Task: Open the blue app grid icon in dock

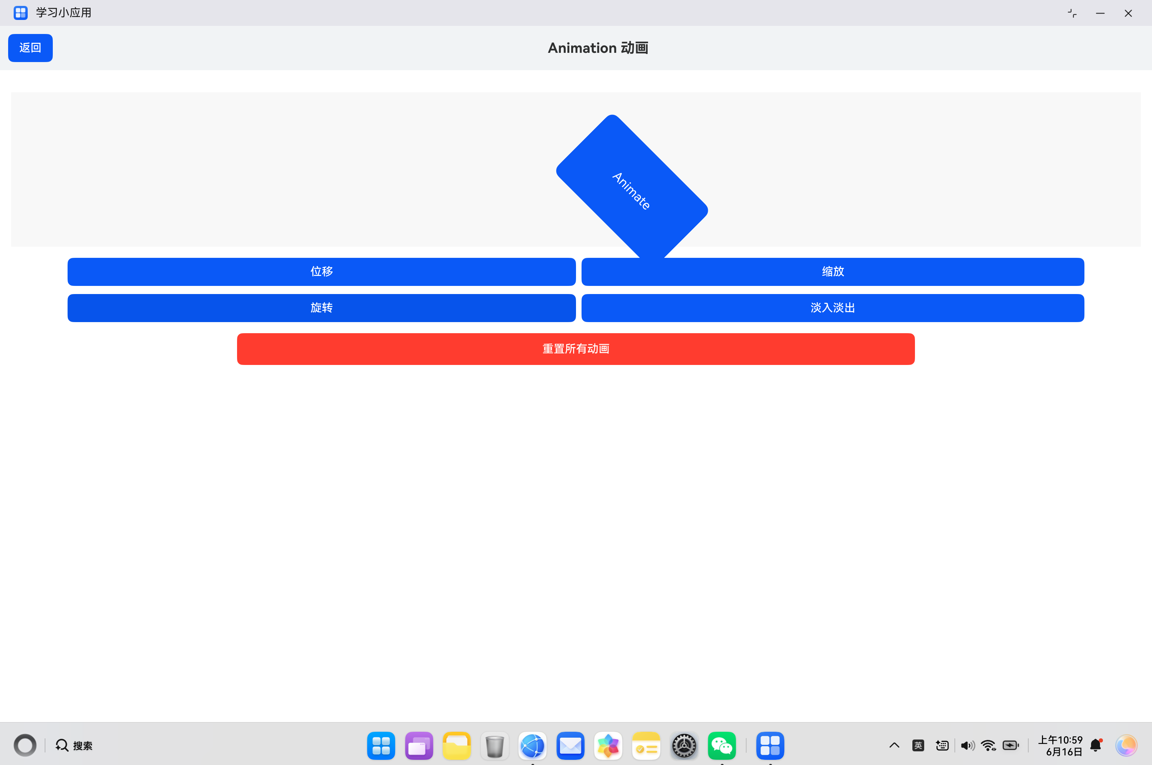Action: coord(381,745)
